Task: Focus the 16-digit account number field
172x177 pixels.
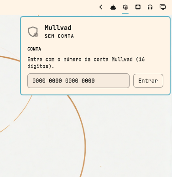Action: click(x=78, y=81)
